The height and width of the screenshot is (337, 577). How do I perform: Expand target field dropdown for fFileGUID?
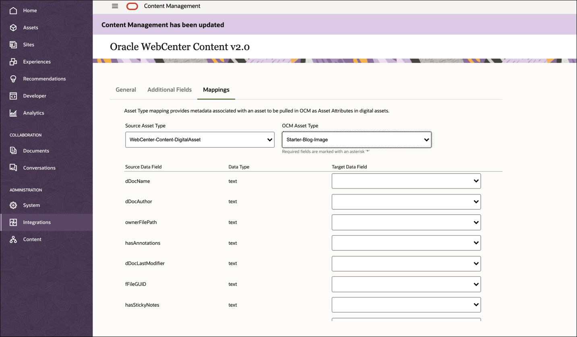point(406,284)
